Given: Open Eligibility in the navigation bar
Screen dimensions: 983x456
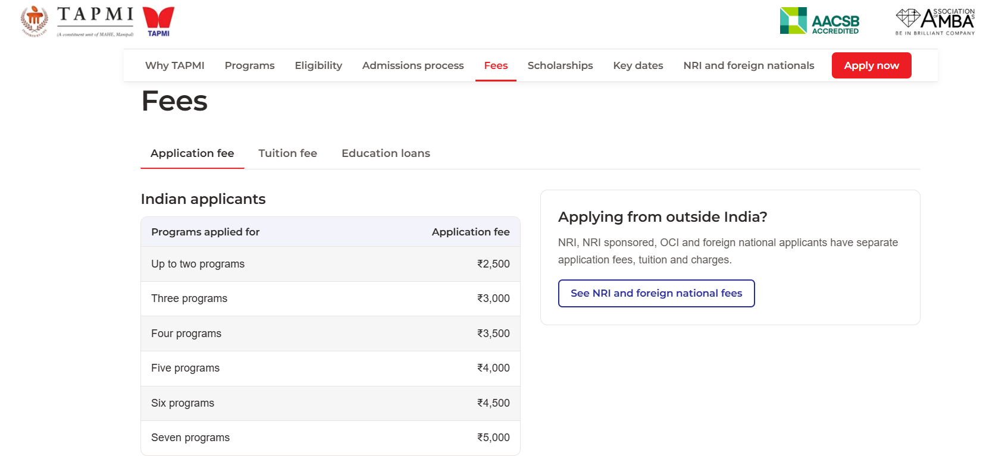Looking at the screenshot, I should coord(318,65).
